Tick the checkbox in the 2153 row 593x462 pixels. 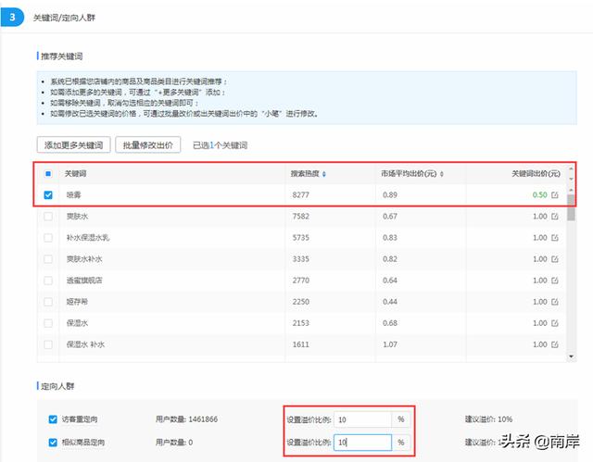point(48,323)
